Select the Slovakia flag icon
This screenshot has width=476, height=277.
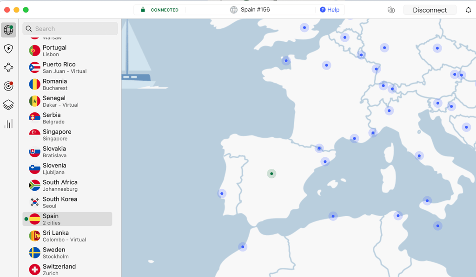(34, 152)
